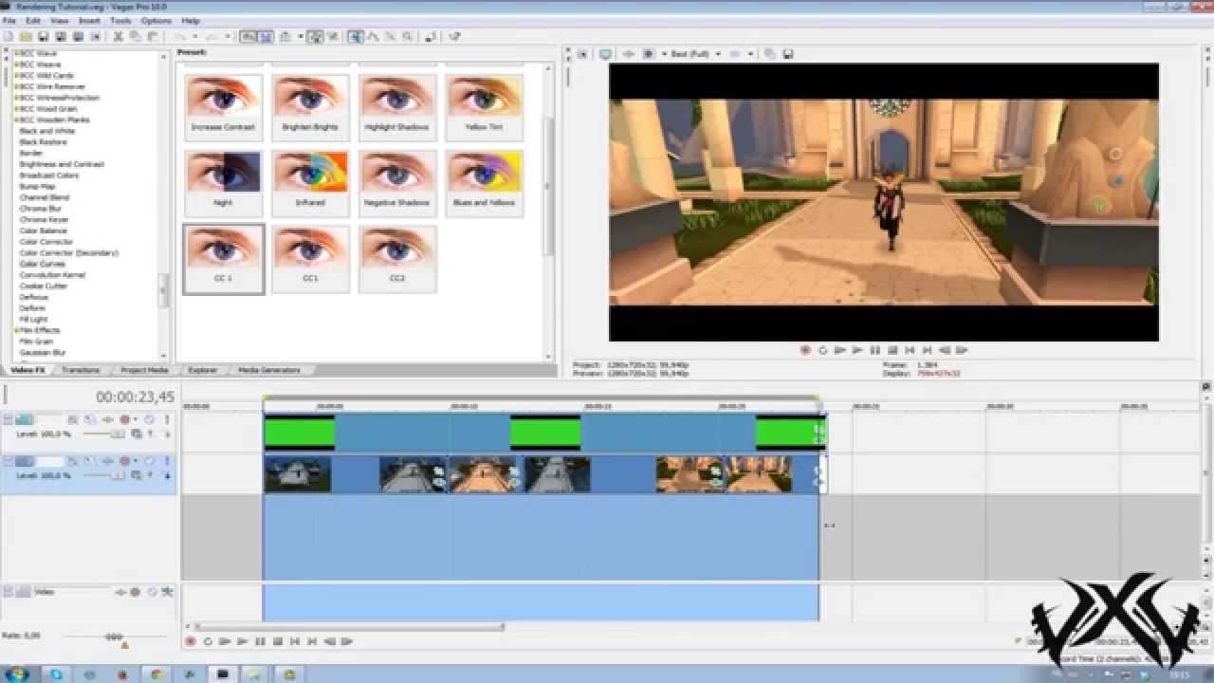Pick the Infrared preset thumbnail
The height and width of the screenshot is (683, 1214).
pos(310,183)
